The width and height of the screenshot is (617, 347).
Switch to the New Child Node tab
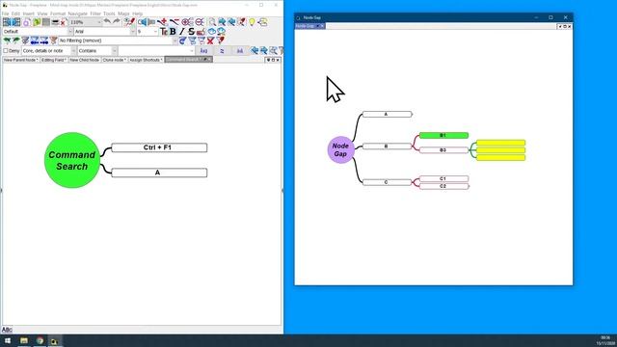pyautogui.click(x=84, y=60)
